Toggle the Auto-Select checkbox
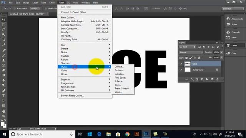The image size is (246, 138). coord(15,8)
